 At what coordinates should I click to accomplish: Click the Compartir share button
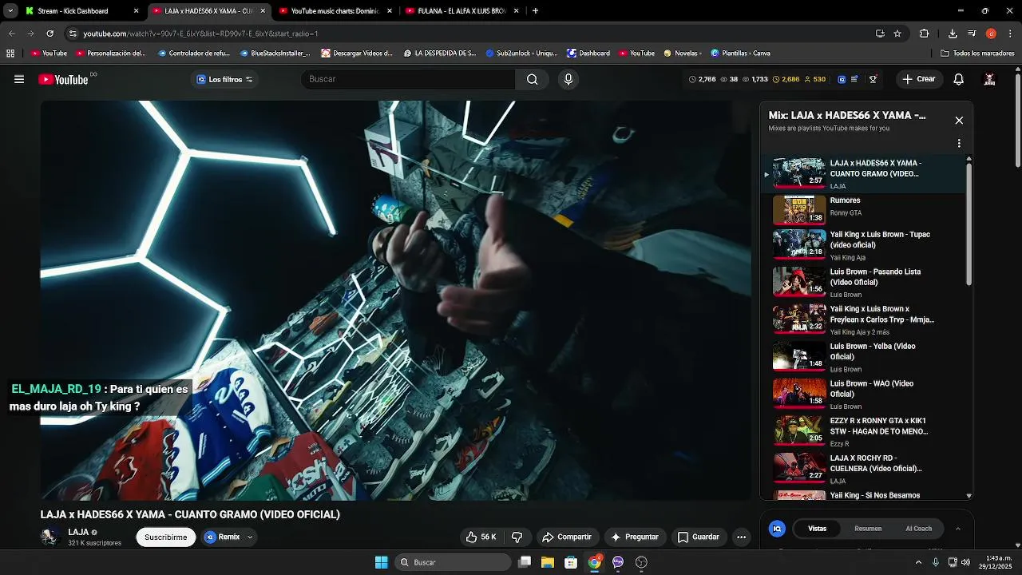(567, 537)
